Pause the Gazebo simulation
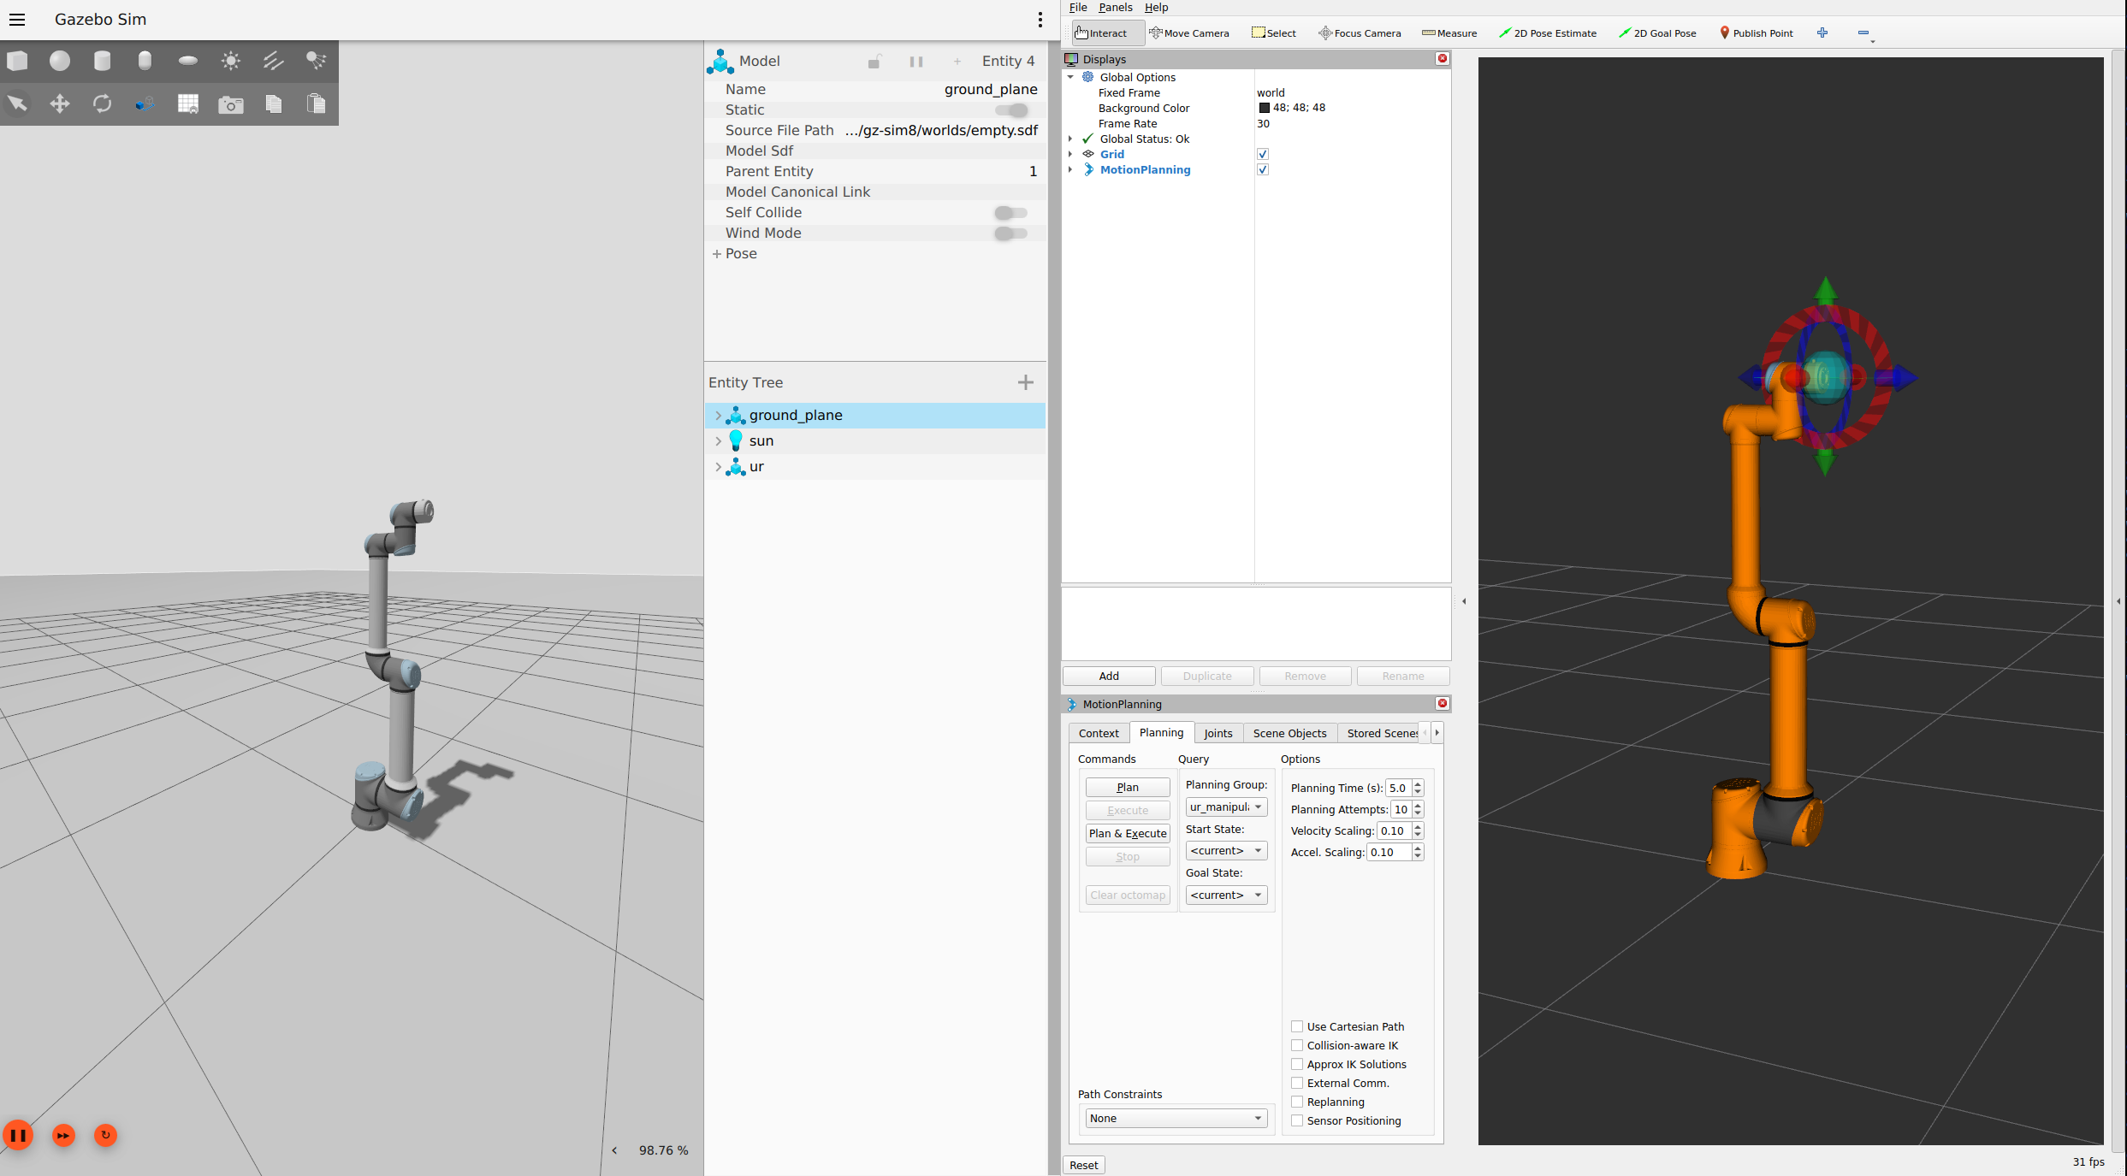The width and height of the screenshot is (2127, 1176). (18, 1135)
